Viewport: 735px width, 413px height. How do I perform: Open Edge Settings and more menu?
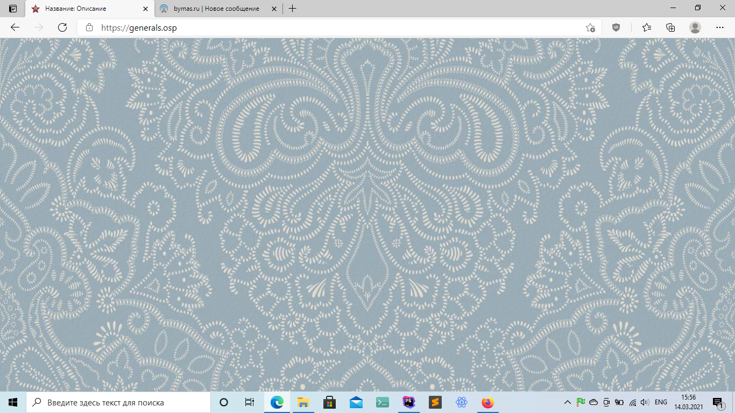[x=720, y=27]
